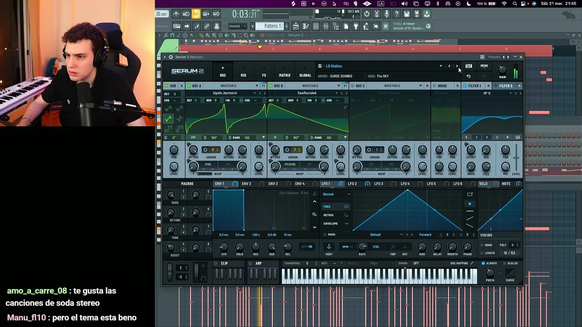This screenshot has width=582, height=327.
Task: Open the LFO Normal mode dropdown
Action: [x=336, y=194]
